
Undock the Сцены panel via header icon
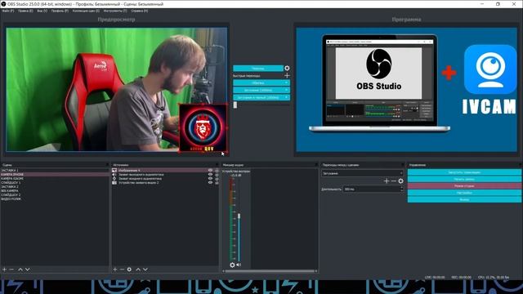click(107, 165)
